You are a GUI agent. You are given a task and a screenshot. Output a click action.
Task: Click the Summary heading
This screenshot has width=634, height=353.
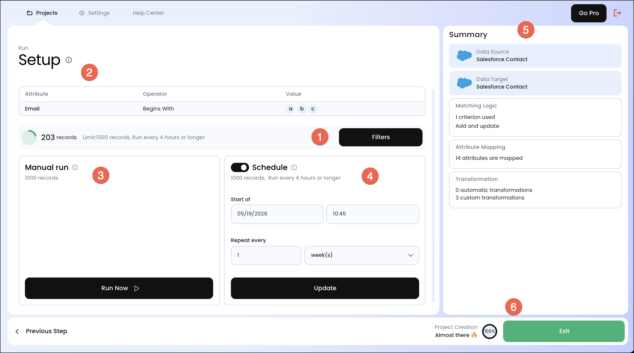[x=468, y=35]
